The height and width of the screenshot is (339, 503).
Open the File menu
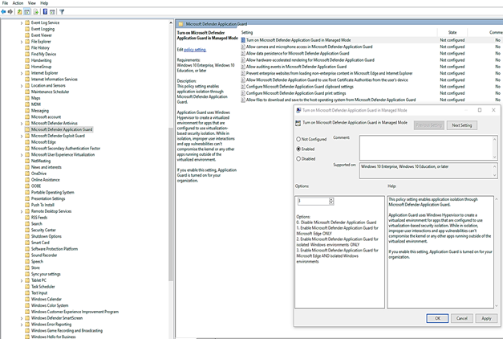5,3
